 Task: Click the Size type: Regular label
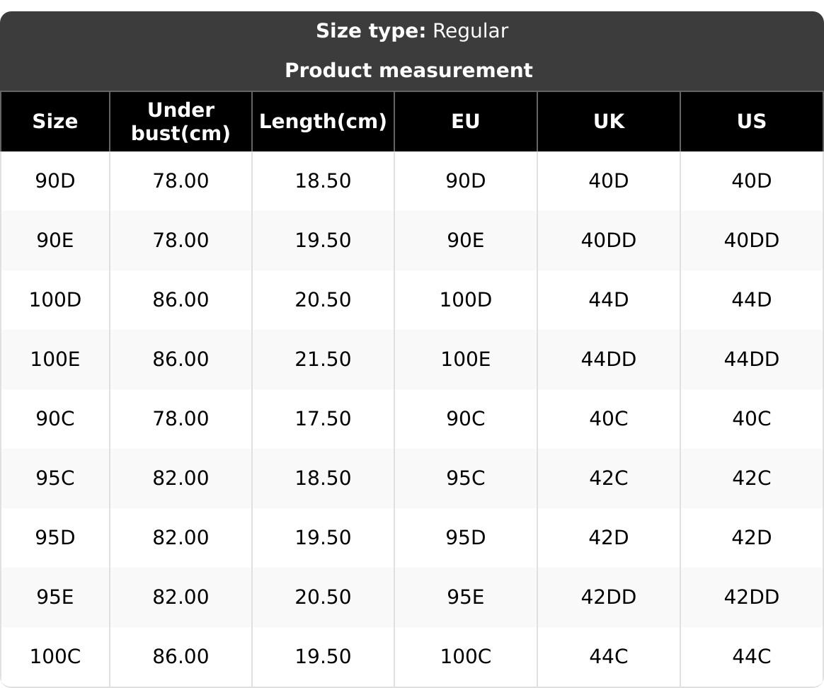(x=411, y=31)
